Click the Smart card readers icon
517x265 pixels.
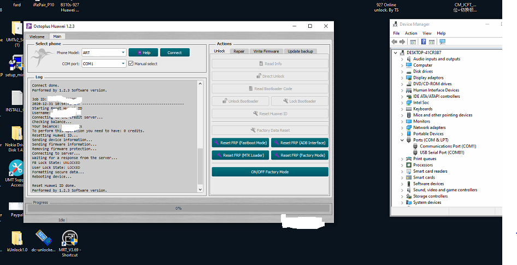click(x=409, y=172)
